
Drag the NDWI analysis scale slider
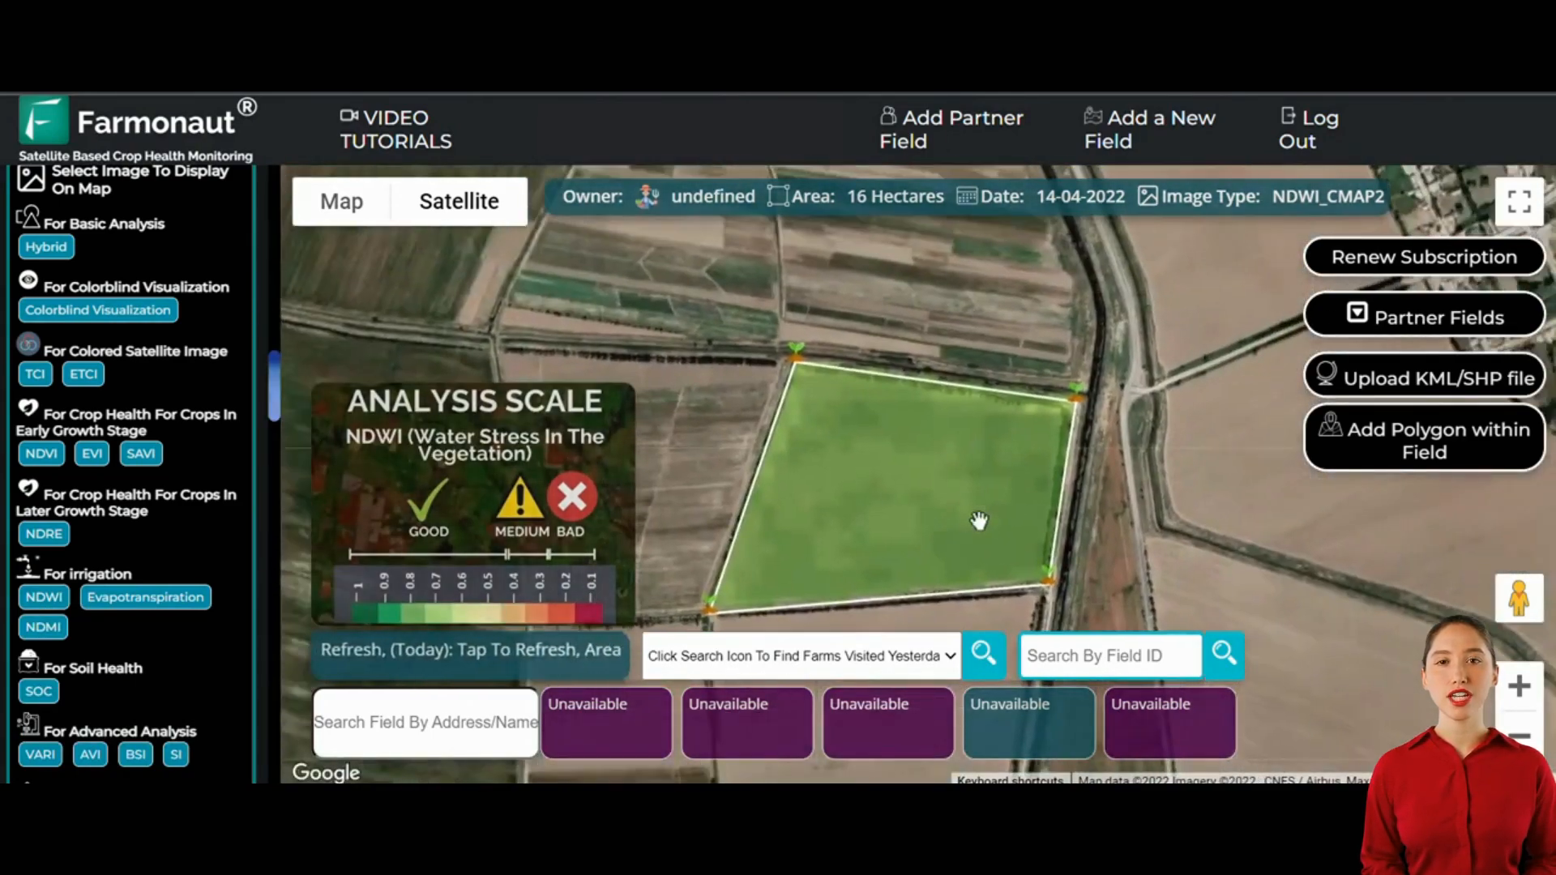point(507,553)
